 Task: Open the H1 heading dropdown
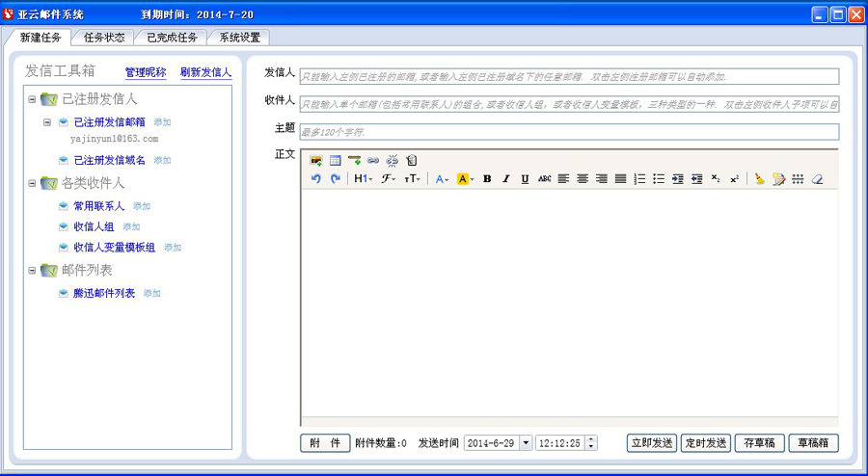pyautogui.click(x=363, y=179)
